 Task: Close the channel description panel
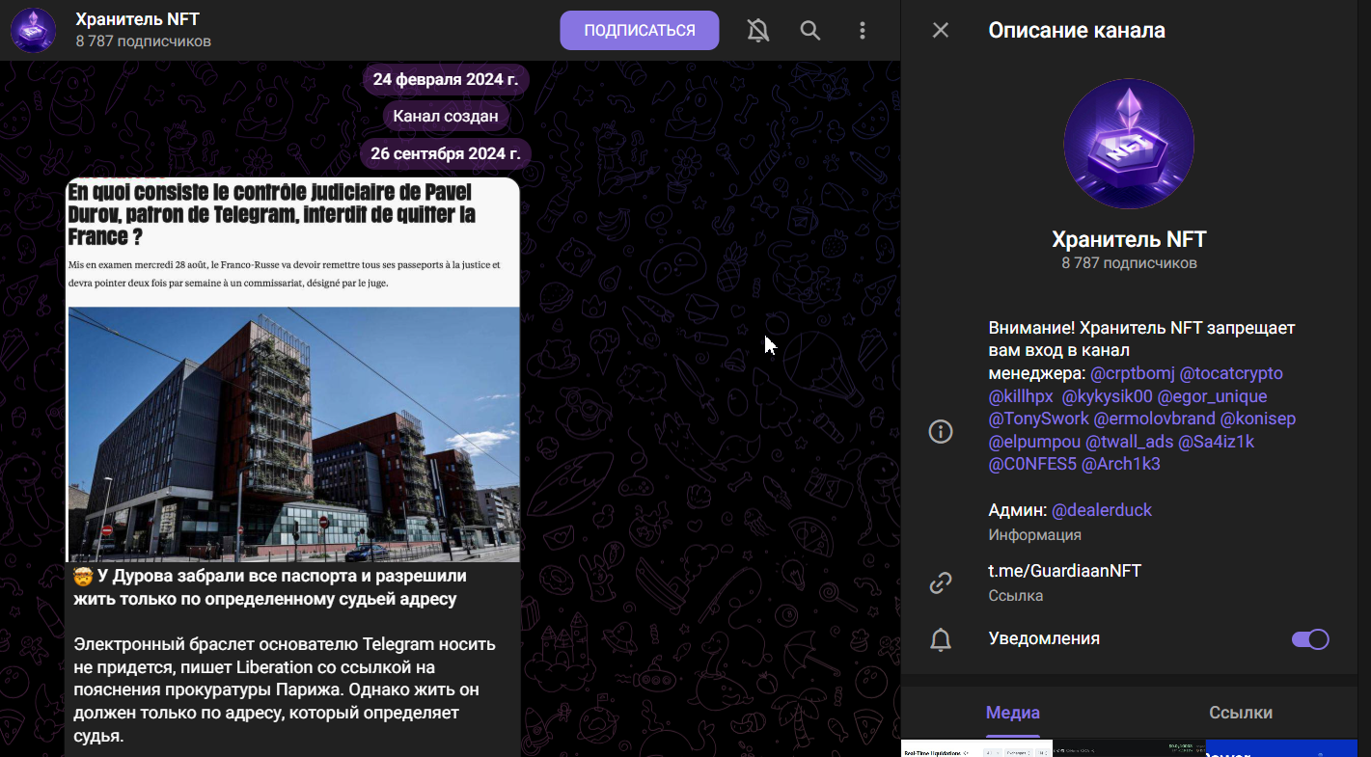(x=941, y=31)
